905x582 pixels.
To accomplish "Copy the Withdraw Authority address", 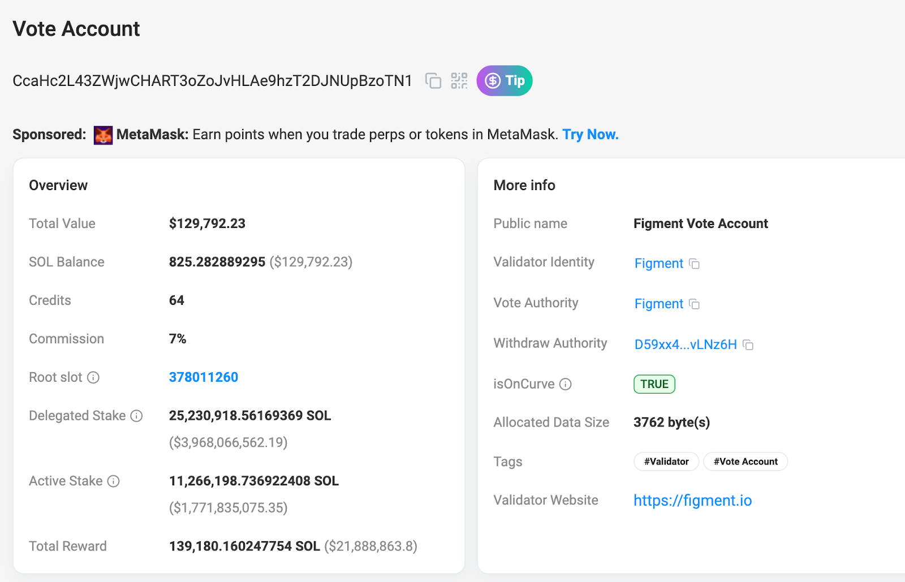I will (x=748, y=344).
